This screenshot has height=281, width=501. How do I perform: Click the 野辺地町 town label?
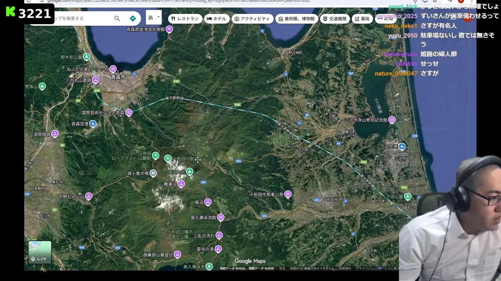pos(295,52)
